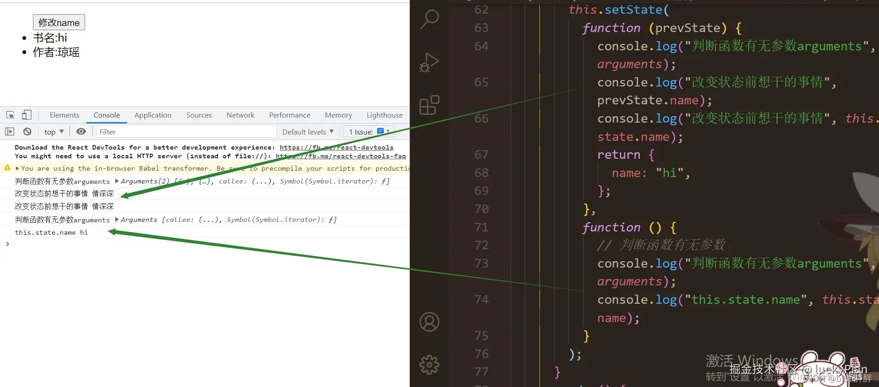Open the Elements tab
This screenshot has width=879, height=387.
click(64, 115)
